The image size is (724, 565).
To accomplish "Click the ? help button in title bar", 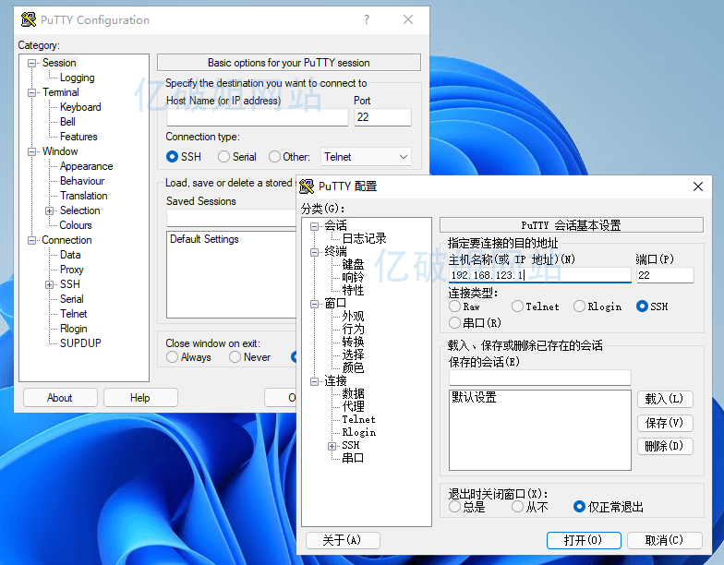I will 367,20.
